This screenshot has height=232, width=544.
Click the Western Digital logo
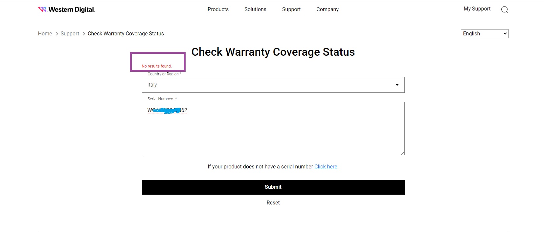pyautogui.click(x=66, y=10)
